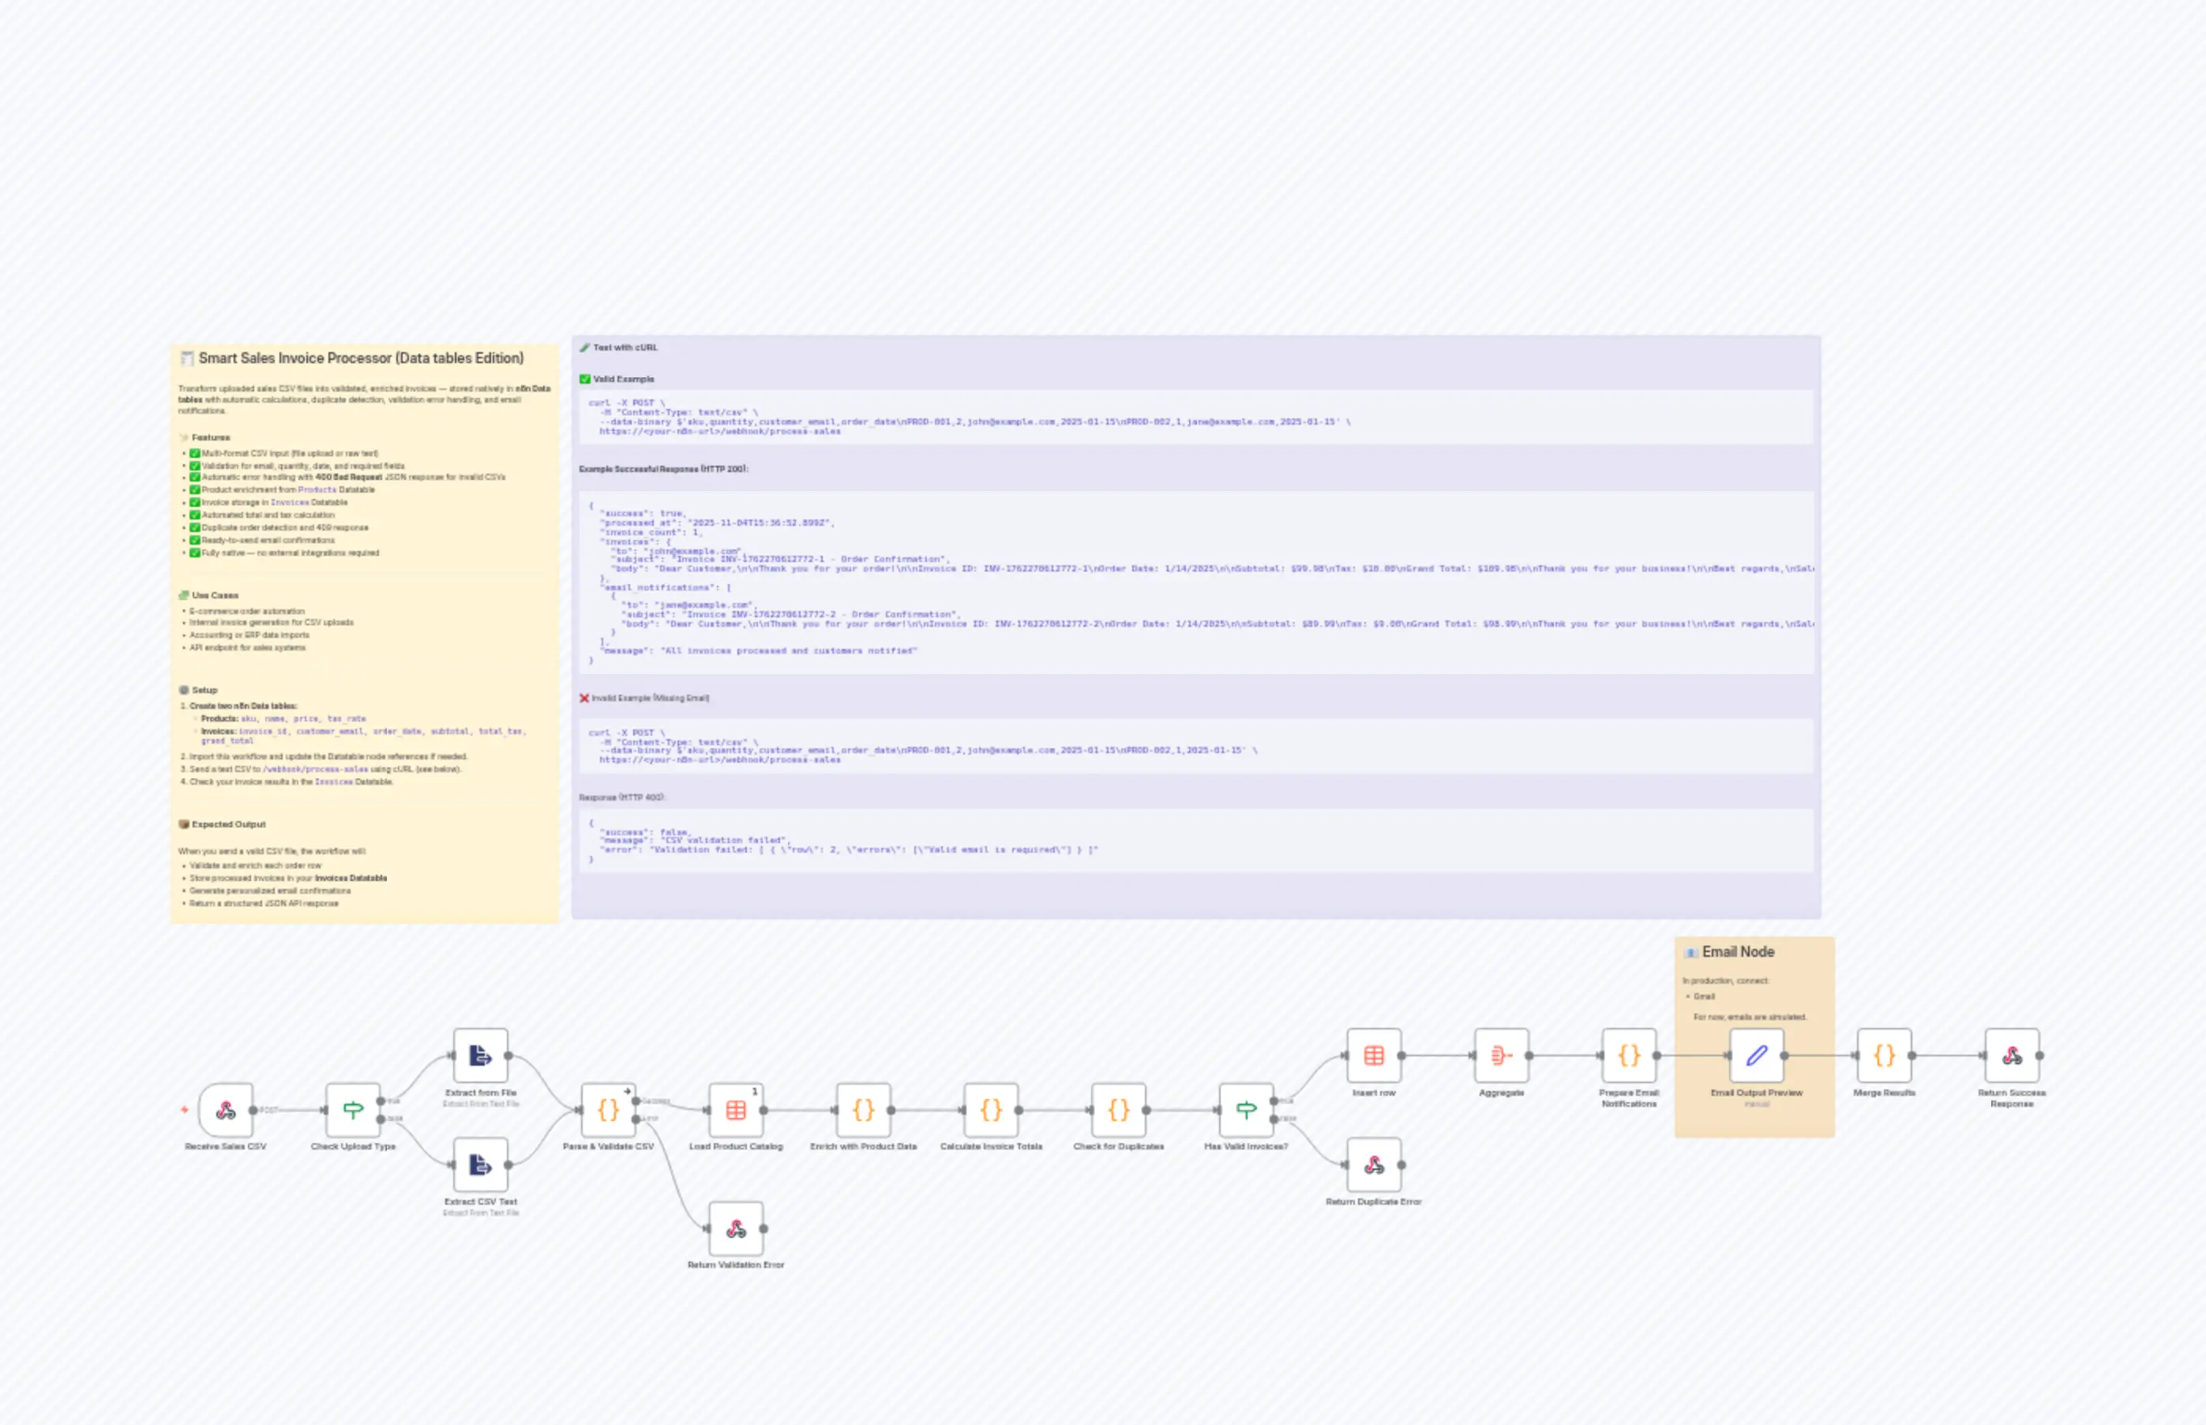Open the Enrich with Product Data node
Viewport: 2206px width, 1425px height.
click(865, 1109)
